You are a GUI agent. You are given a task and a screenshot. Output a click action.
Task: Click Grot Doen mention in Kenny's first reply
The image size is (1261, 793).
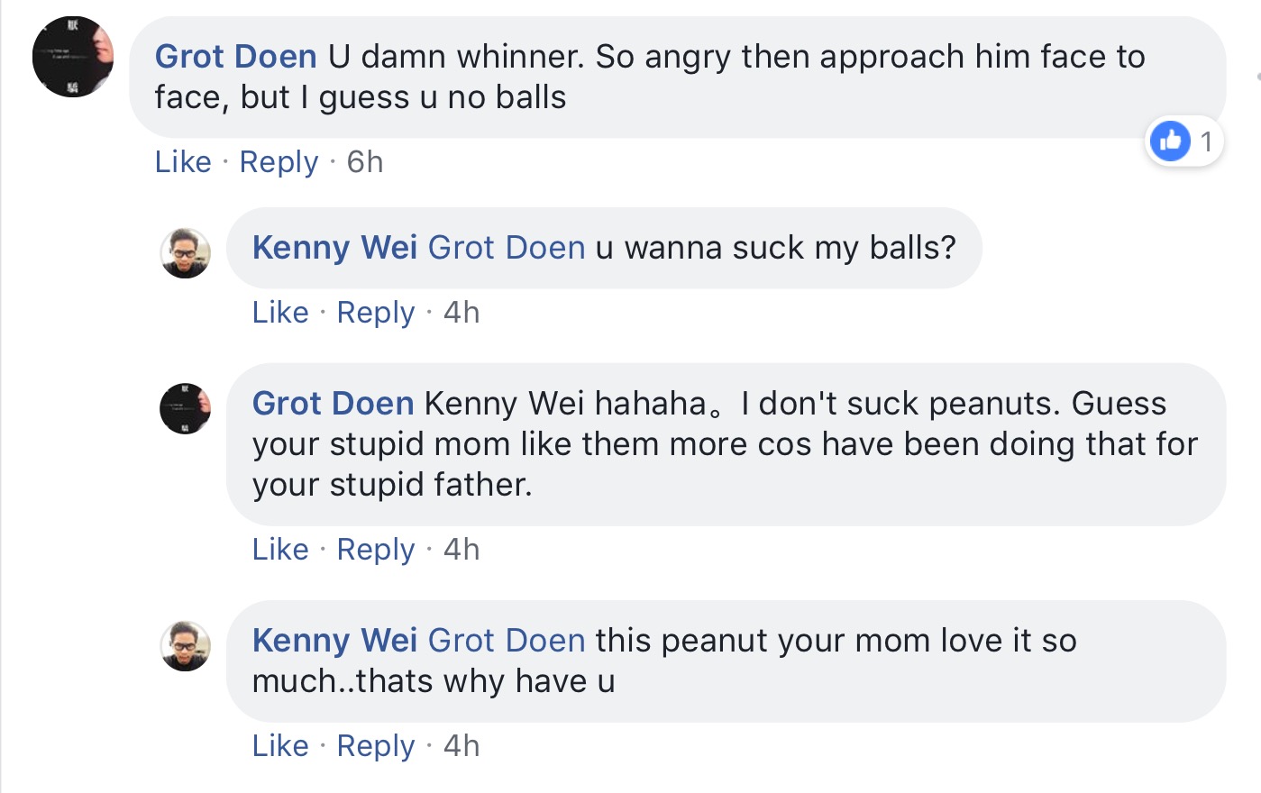click(507, 248)
